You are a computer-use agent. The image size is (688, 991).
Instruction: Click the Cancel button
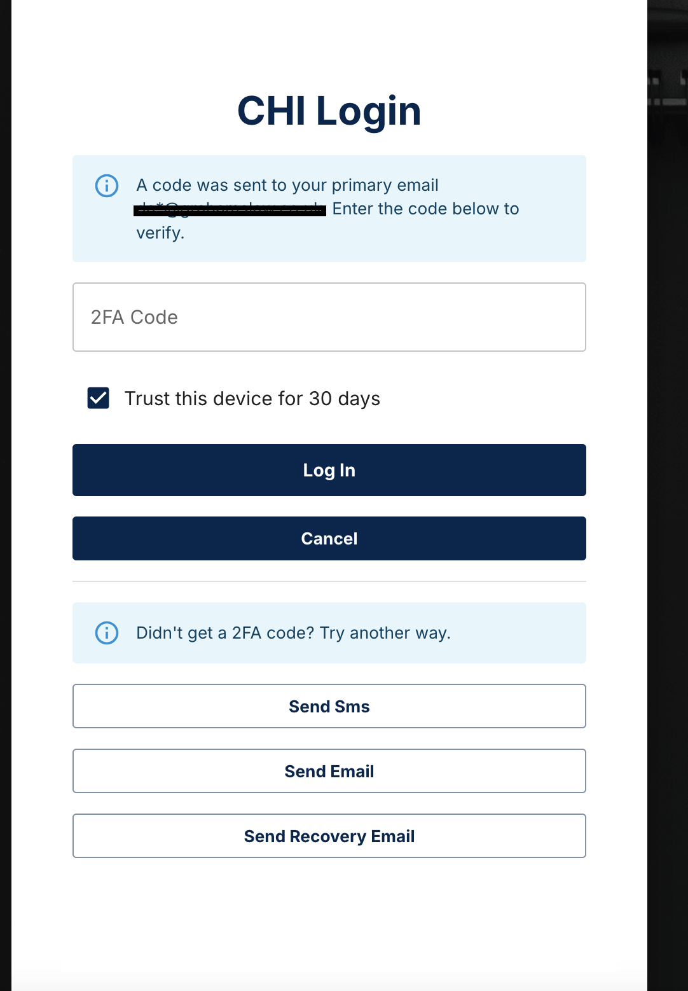[329, 539]
